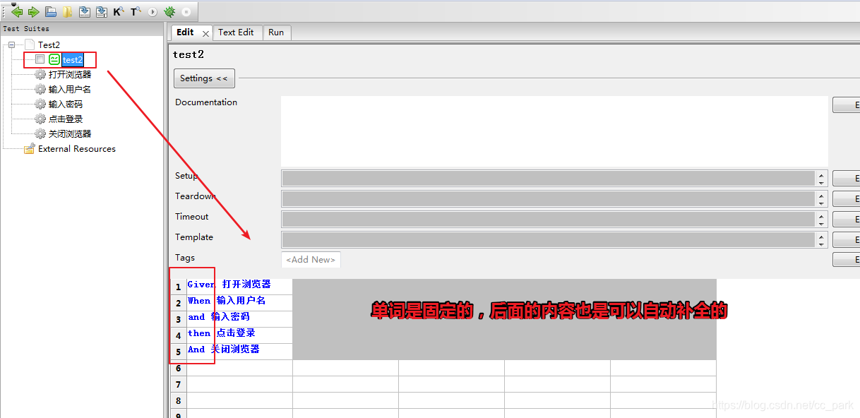Select grid cell 'and 输入密码'
Image resolution: width=860 pixels, height=418 pixels.
[239, 319]
